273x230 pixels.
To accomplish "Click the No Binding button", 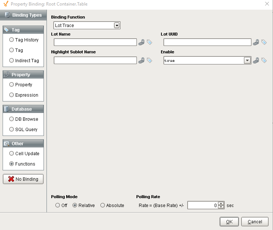I will (x=23, y=179).
